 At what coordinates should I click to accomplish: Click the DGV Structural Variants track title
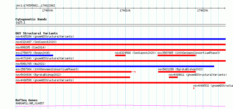pyautogui.click(x=37, y=33)
